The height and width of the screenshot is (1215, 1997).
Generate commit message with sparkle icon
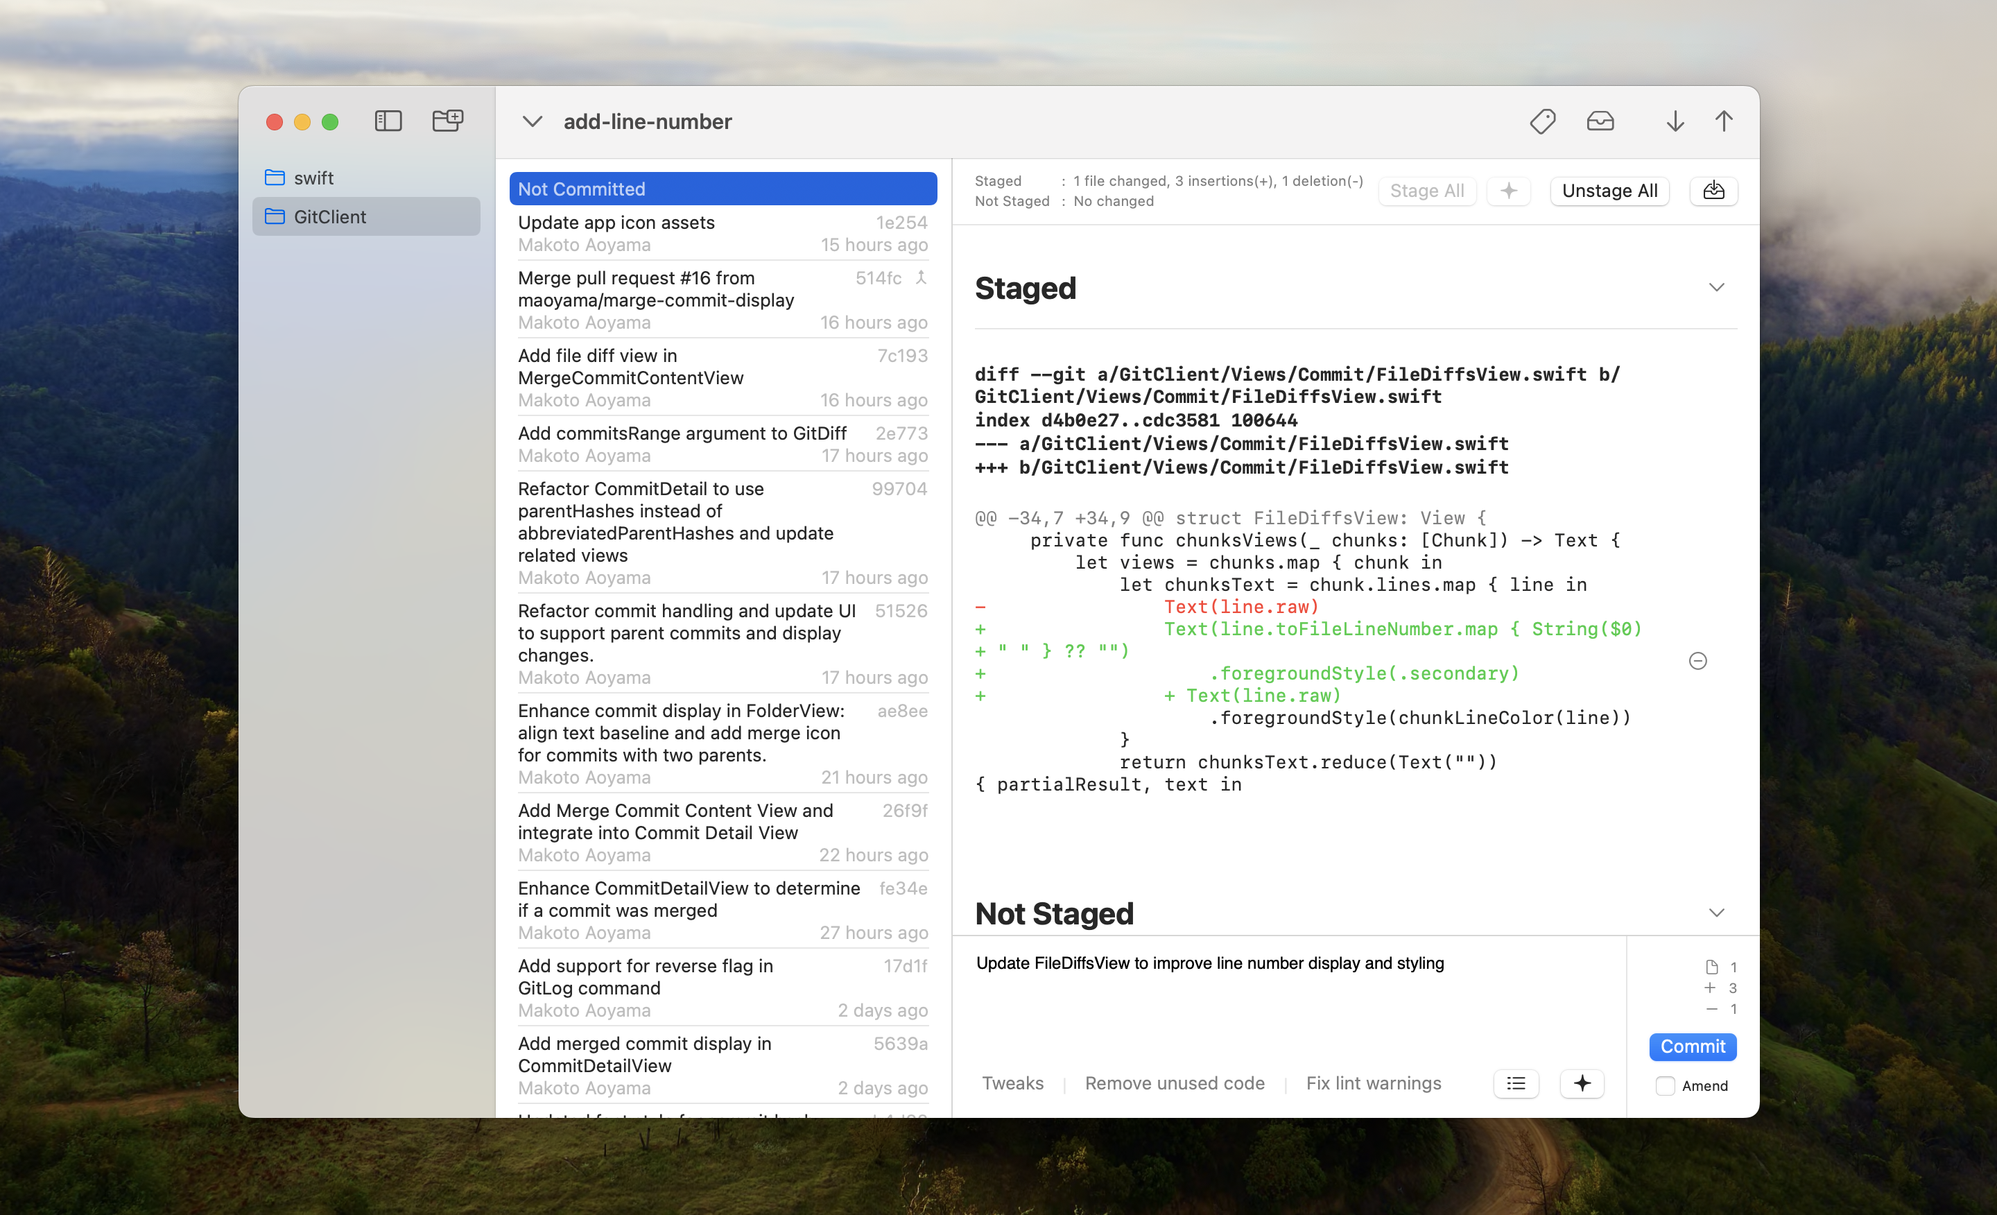pyautogui.click(x=1582, y=1084)
